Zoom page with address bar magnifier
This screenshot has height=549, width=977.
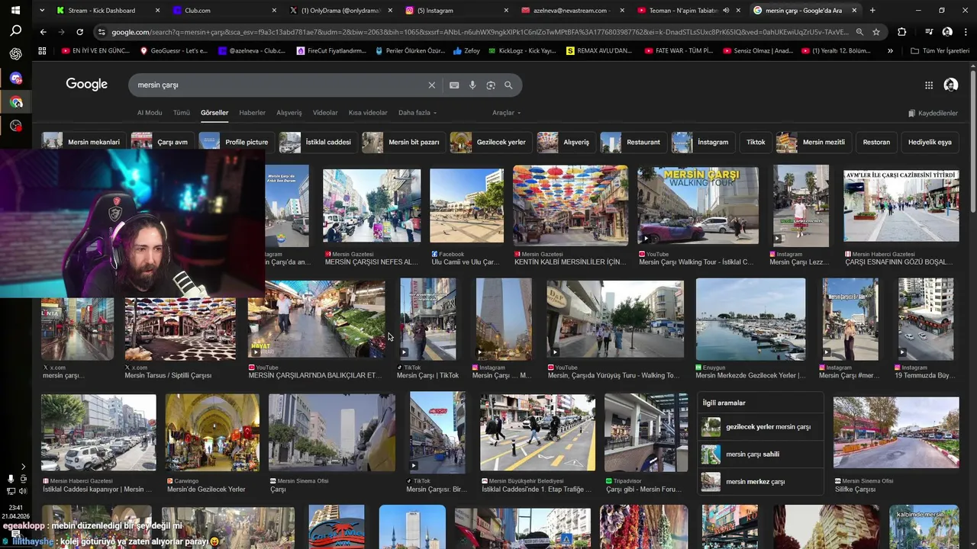pyautogui.click(x=859, y=32)
